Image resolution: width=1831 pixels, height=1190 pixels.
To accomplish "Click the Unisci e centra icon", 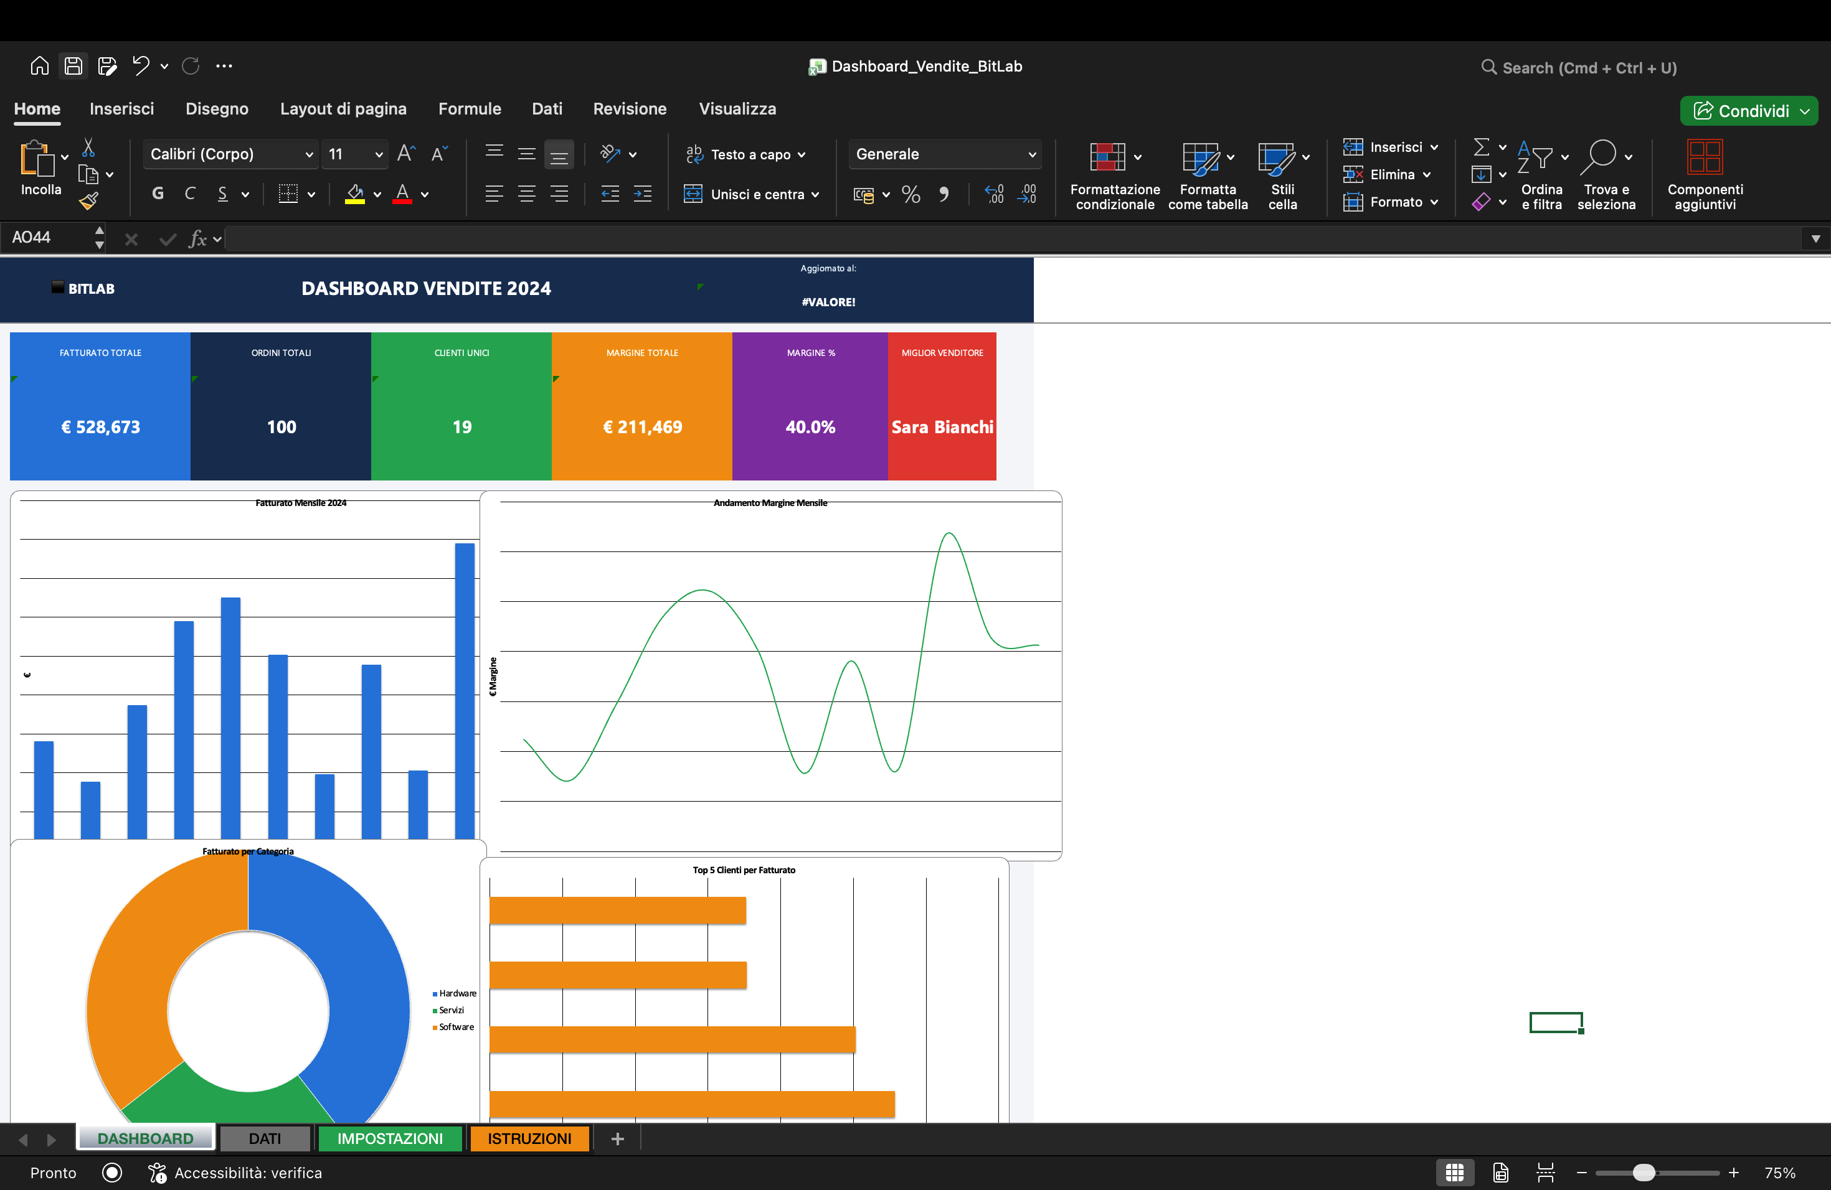I will tap(752, 194).
